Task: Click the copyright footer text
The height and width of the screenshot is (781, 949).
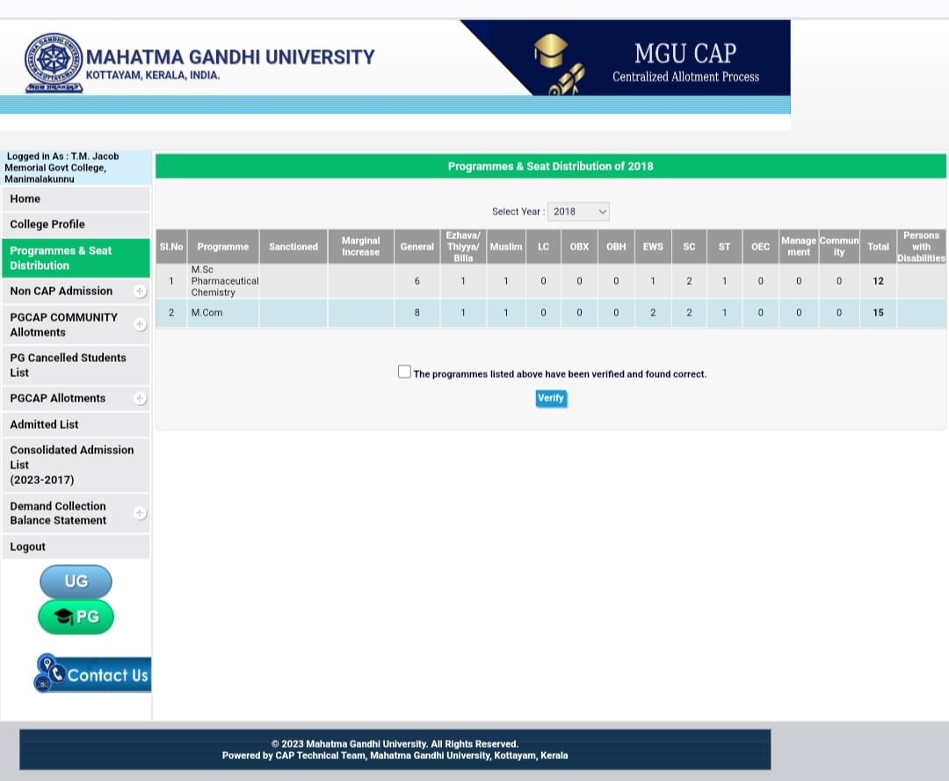Action: (395, 744)
